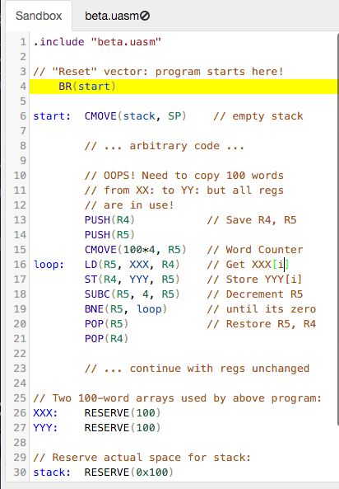Click the start: label on line 6

[52, 116]
